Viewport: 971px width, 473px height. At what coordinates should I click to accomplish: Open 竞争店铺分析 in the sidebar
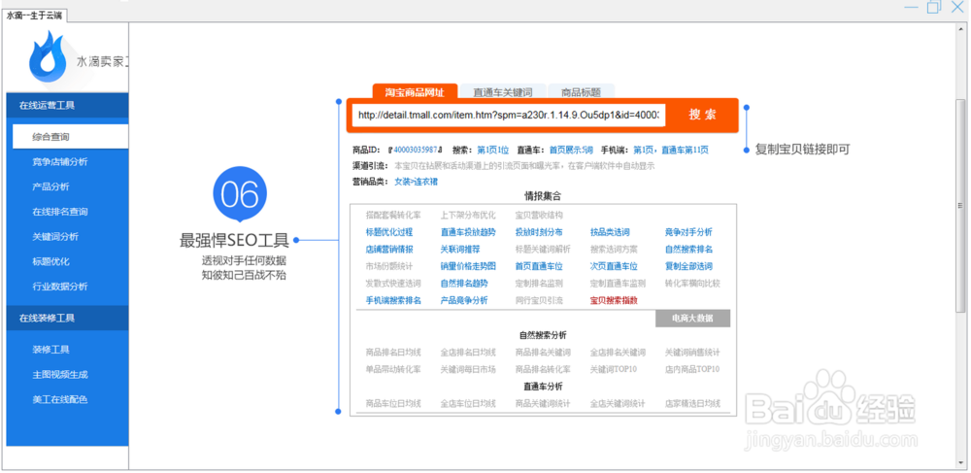coord(60,161)
